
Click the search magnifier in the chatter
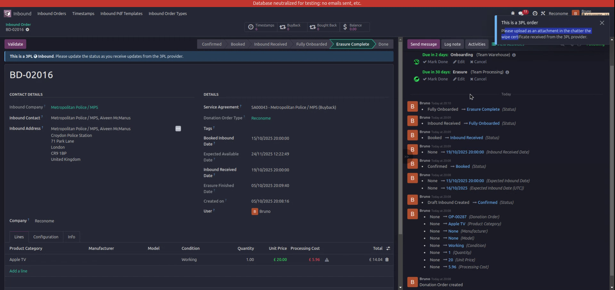562,45
